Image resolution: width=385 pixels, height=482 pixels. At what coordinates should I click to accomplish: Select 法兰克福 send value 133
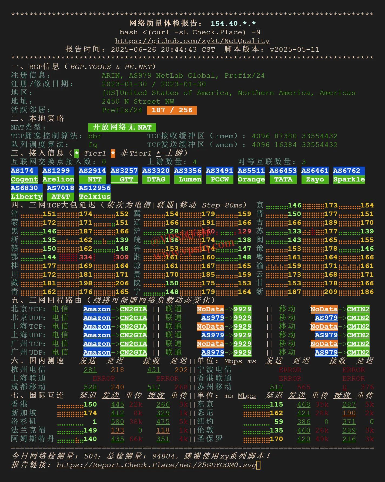pos(118,430)
